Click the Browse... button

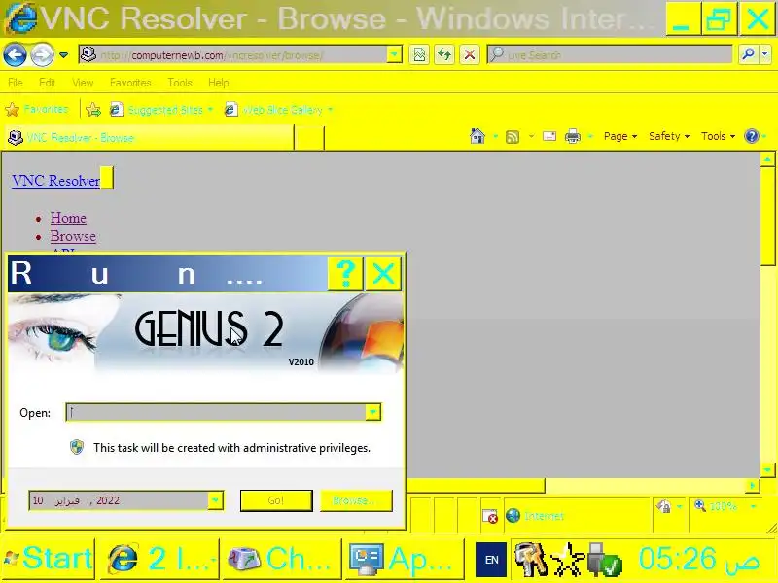356,500
